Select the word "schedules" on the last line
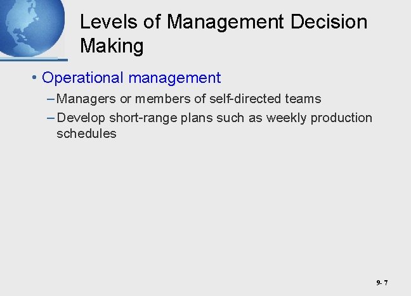 (x=86, y=134)
